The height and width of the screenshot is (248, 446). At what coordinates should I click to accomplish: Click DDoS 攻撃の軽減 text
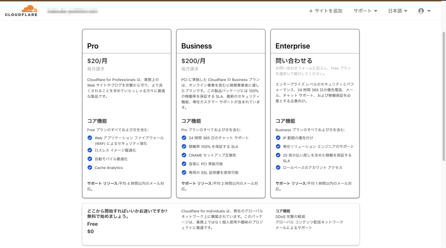tap(290, 216)
